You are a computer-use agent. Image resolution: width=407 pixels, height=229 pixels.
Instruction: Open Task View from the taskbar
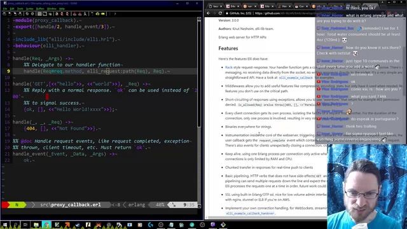[25, 225]
